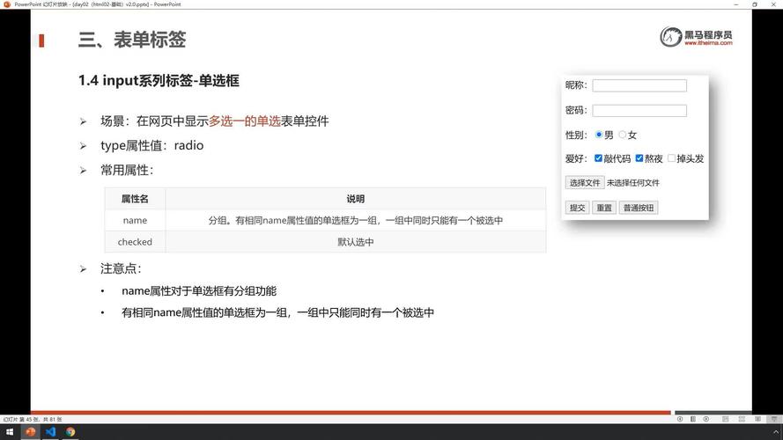Click the 黑马程序员 logo on the slide
Image resolution: width=783 pixels, height=440 pixels.
tap(696, 37)
